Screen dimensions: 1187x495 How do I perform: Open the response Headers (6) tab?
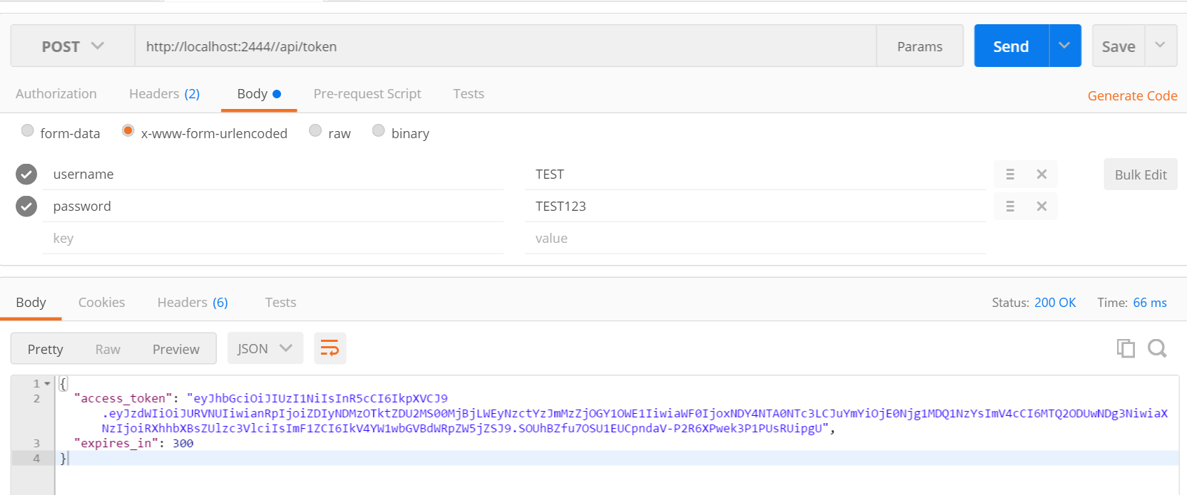tap(193, 303)
